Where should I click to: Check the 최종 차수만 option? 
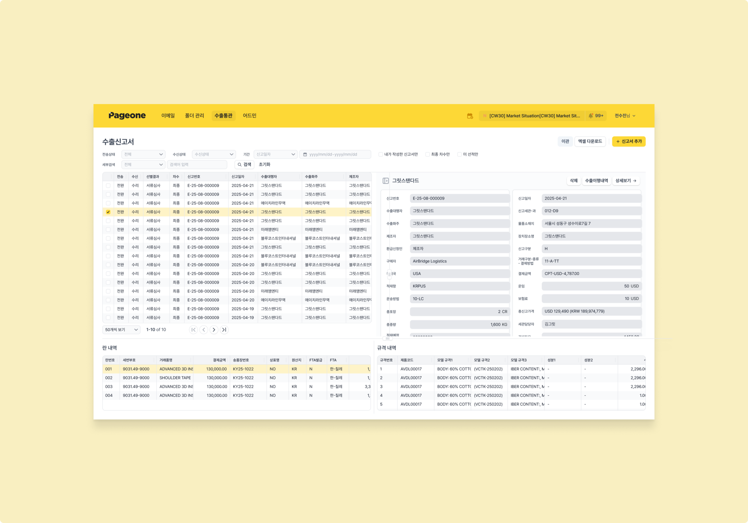coord(427,154)
